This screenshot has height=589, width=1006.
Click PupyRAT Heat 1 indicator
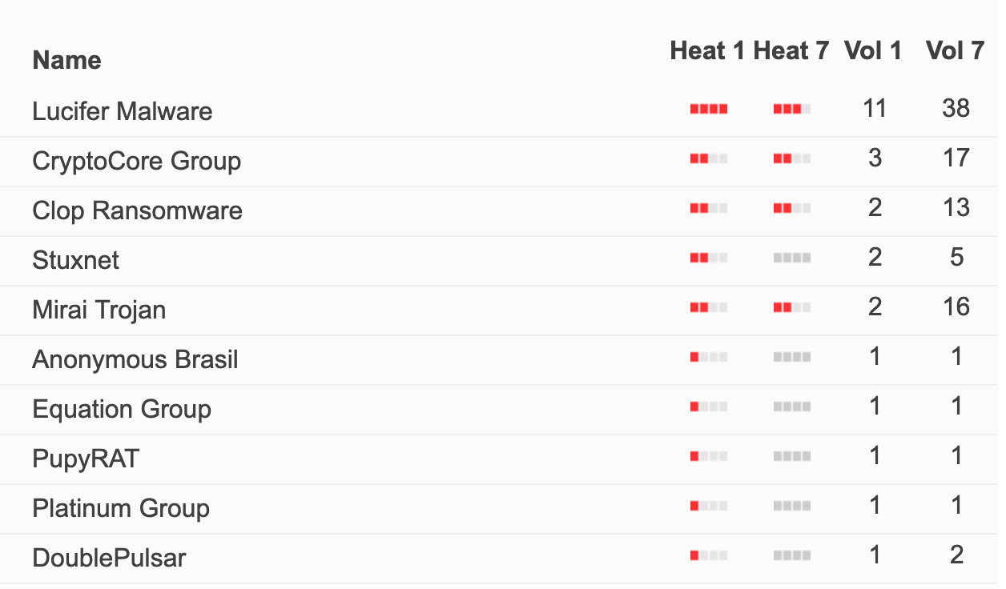(x=709, y=457)
